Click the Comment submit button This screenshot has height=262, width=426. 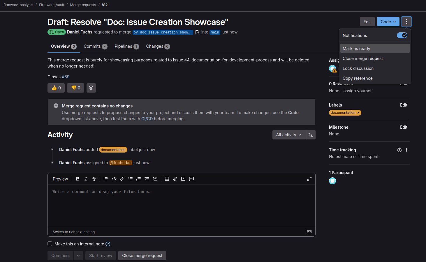coord(61,256)
